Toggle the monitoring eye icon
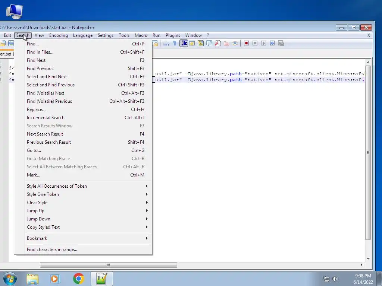Screen dimensions: 382x286 tap(235, 43)
